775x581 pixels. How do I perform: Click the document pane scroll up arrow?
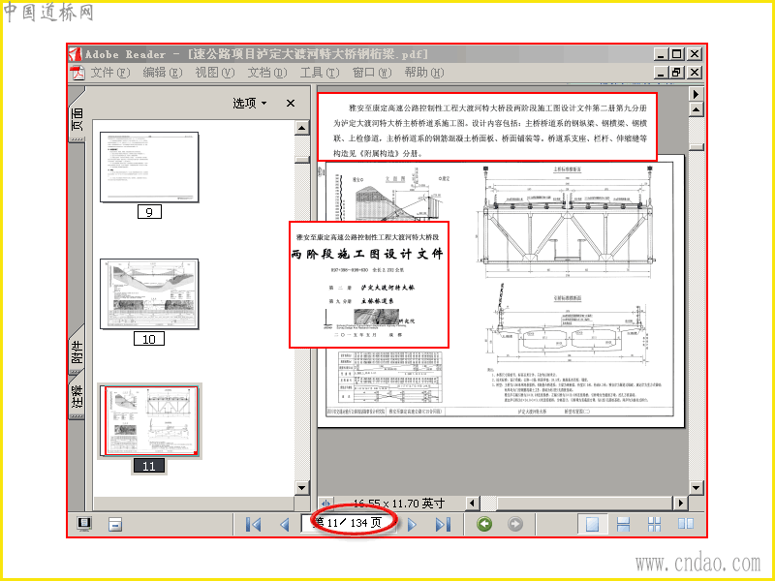point(696,109)
